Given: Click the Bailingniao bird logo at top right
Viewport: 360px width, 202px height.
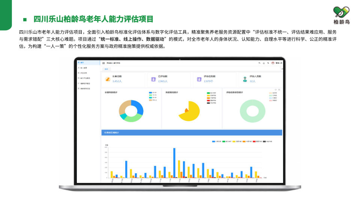Looking at the screenshot, I should tap(341, 12).
